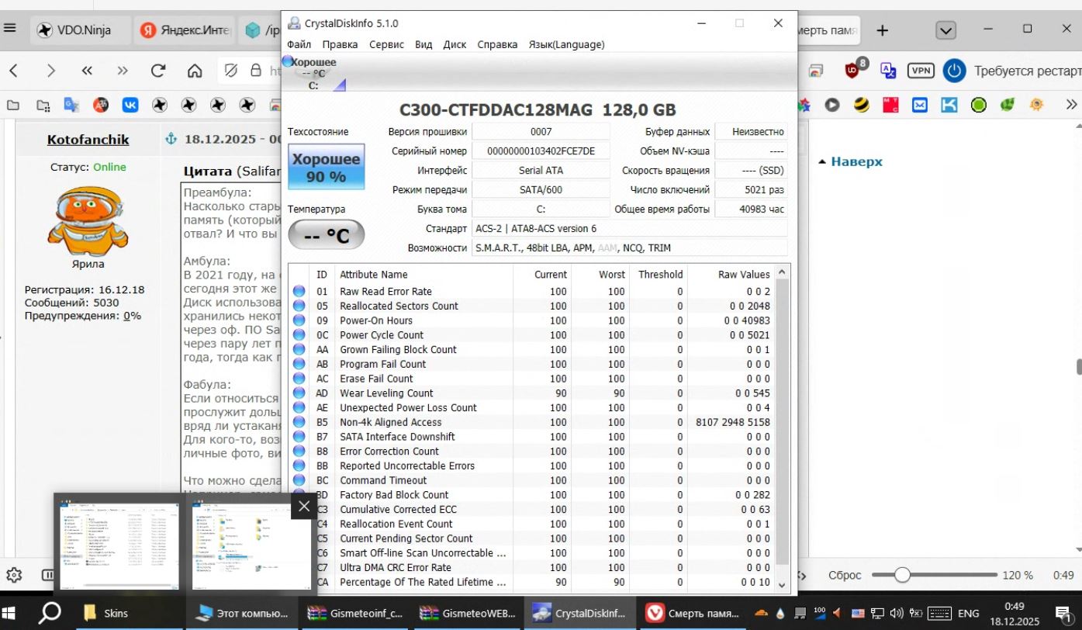Open the browser main menu hamburger icon
1082x630 pixels.
coord(10,28)
